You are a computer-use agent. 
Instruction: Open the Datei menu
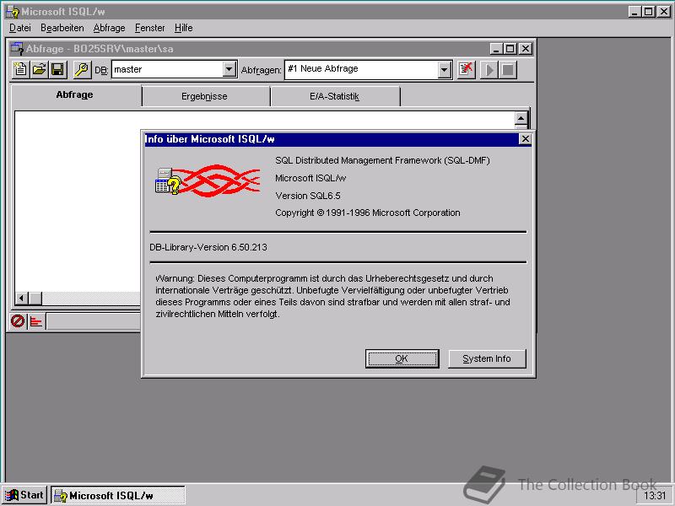(19, 28)
